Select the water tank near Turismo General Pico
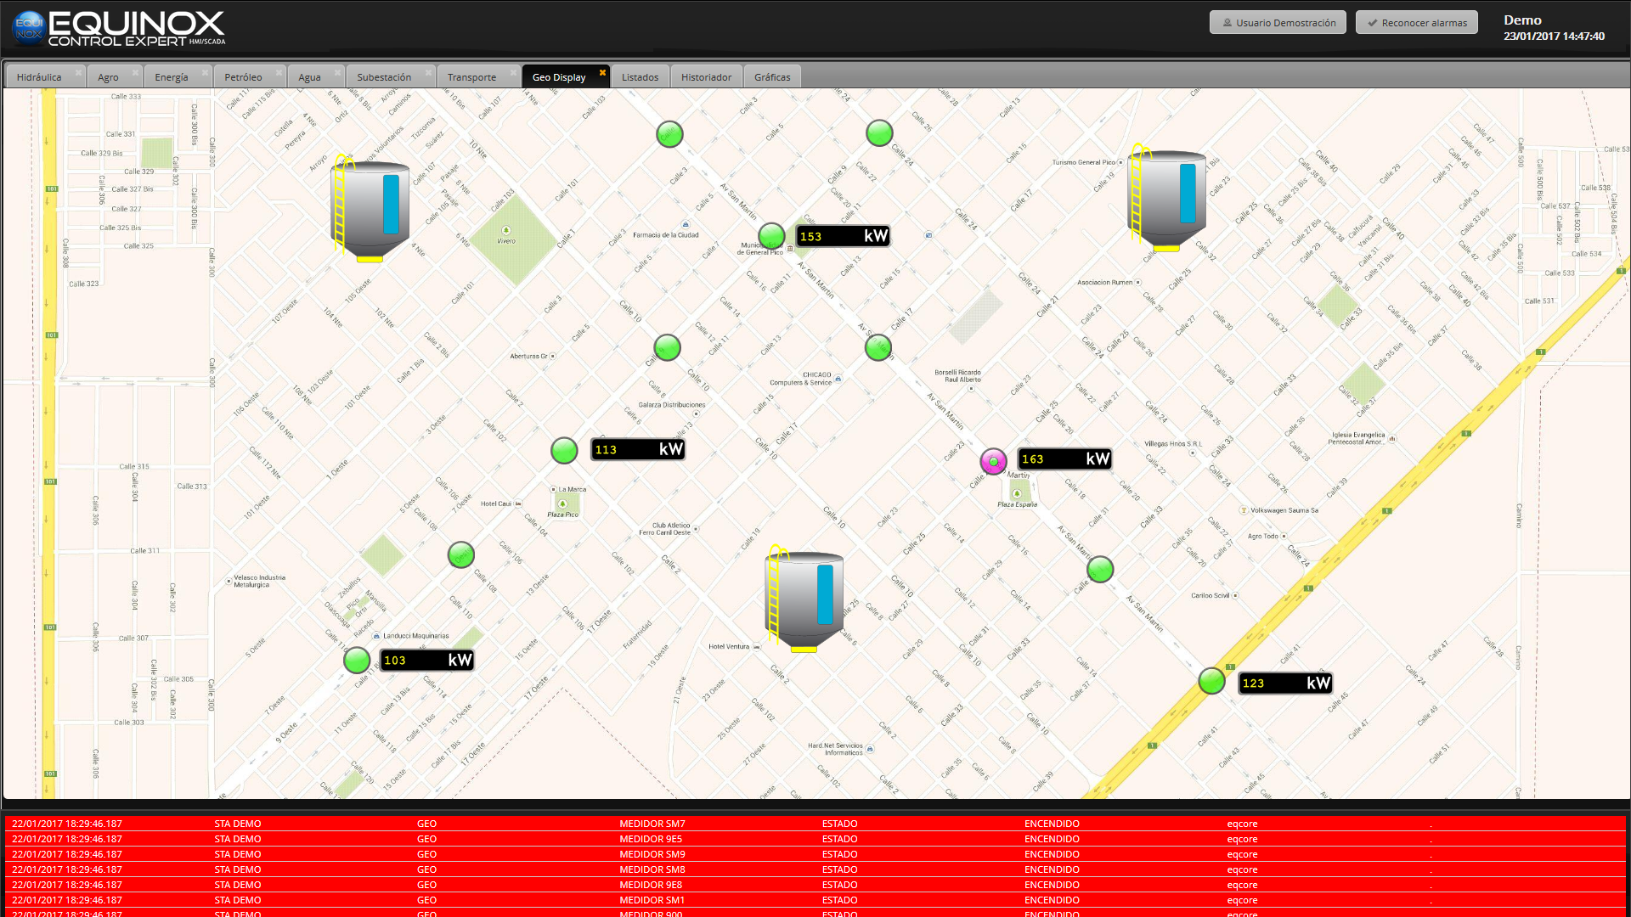The width and height of the screenshot is (1631, 917). (1165, 198)
